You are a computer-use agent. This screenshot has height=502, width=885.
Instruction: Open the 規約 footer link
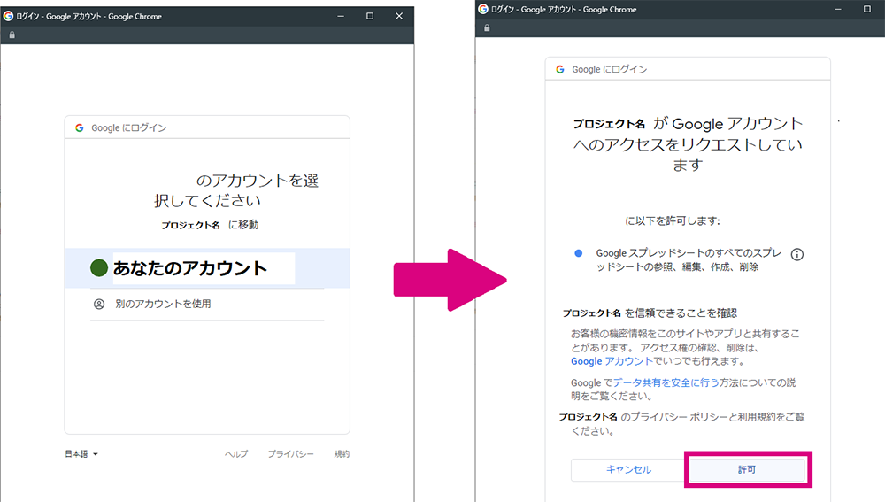[342, 454]
